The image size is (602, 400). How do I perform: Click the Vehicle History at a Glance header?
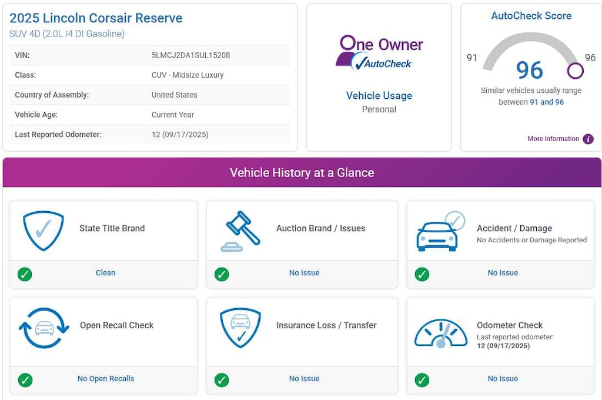[302, 173]
